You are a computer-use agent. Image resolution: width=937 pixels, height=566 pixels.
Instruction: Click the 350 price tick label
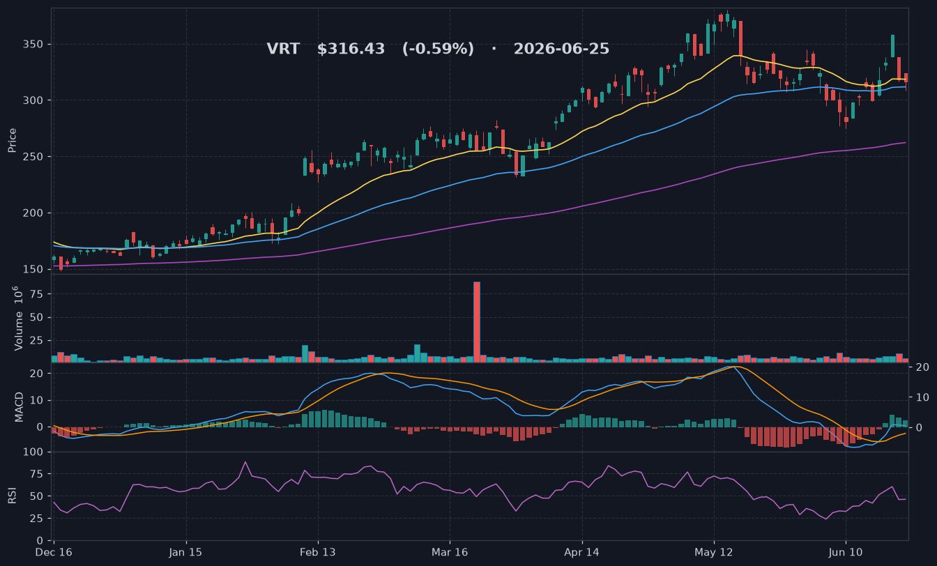(35, 45)
